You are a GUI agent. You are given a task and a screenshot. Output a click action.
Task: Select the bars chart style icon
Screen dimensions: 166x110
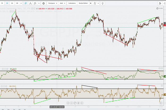click(35, 3)
